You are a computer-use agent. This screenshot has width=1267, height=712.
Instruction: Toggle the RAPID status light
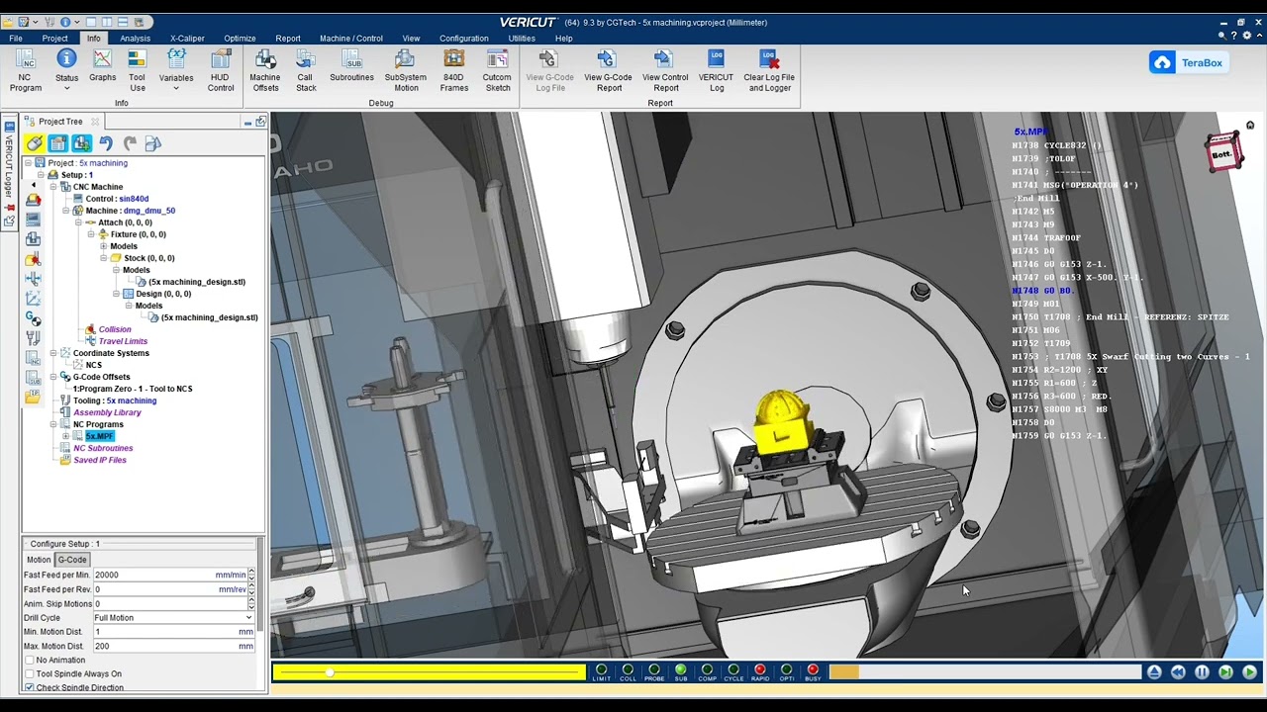coord(760,672)
